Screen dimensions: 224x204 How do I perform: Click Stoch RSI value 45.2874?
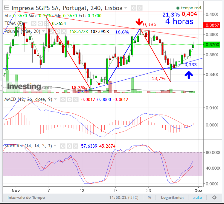(107, 146)
